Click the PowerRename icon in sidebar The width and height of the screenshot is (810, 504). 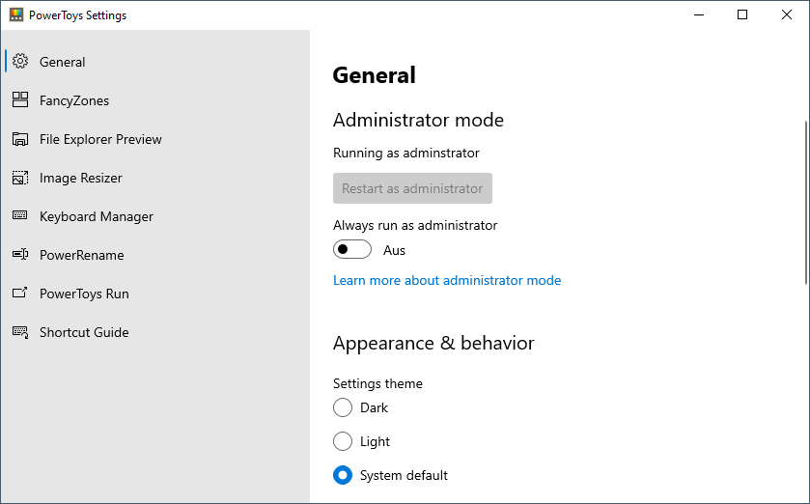click(x=20, y=255)
